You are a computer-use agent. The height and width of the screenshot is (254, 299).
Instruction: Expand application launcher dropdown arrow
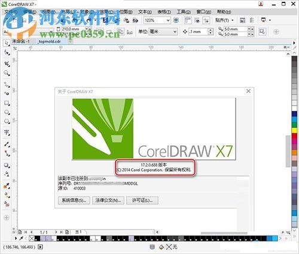[x=270, y=20]
